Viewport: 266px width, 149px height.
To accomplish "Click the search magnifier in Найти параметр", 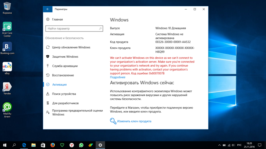I will pyautogui.click(x=100, y=28).
